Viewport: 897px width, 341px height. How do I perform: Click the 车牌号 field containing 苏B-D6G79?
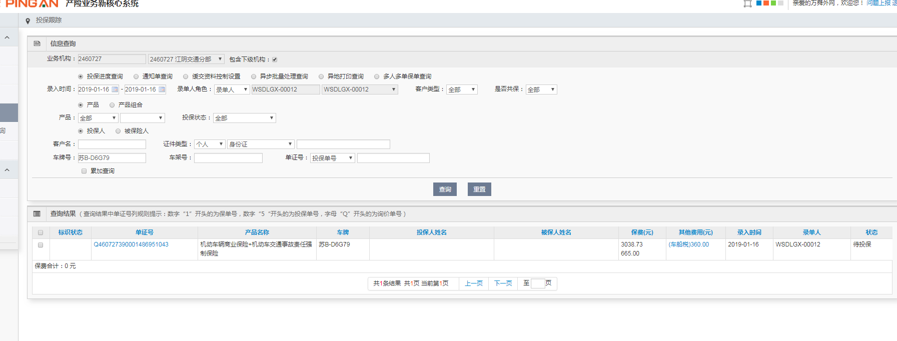click(112, 158)
